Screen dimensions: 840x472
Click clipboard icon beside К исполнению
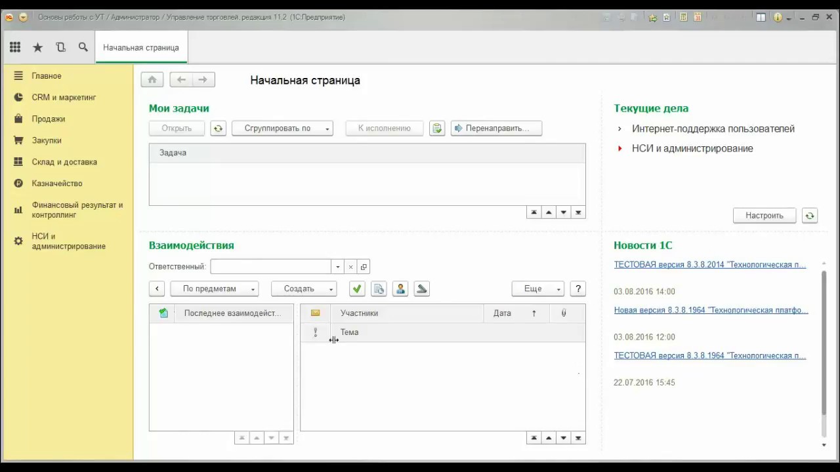click(x=437, y=128)
